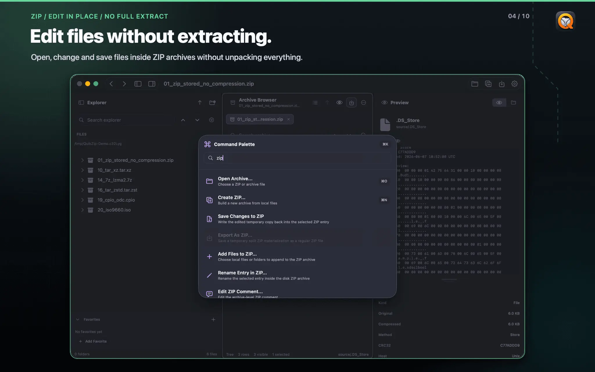595x372 pixels.
Task: Click the .DS_Store file icon in Preview
Action: [x=385, y=125]
